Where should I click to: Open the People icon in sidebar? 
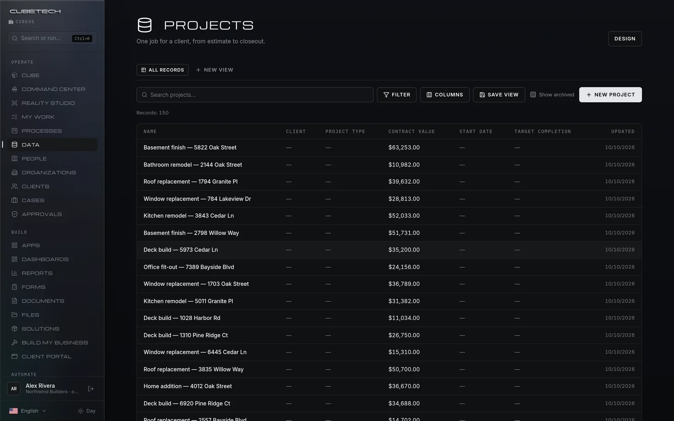[x=14, y=159]
